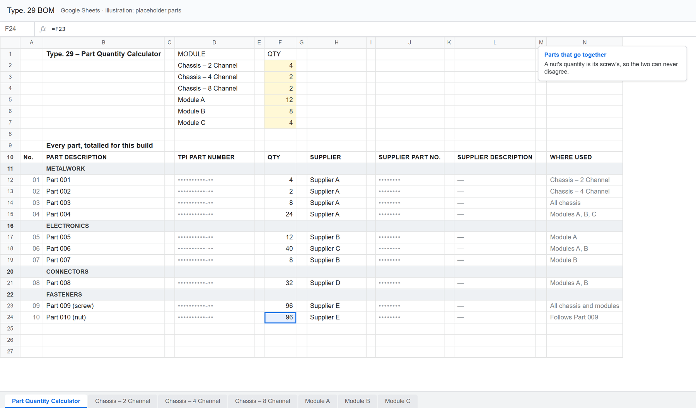
Task: Click the METALWORK section heading cell
Action: (103, 169)
